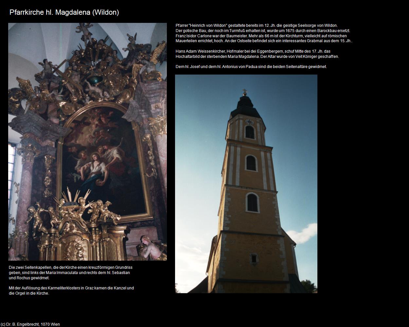Open the altar painting photo

tap(87, 142)
